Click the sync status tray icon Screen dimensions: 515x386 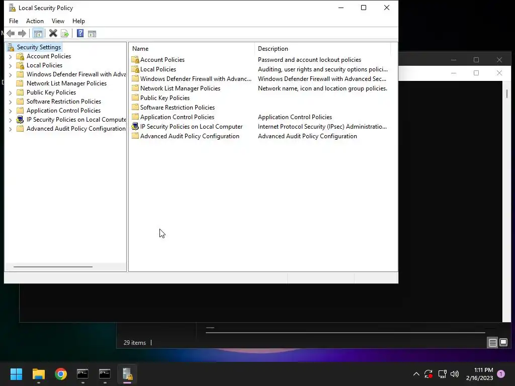pos(428,374)
